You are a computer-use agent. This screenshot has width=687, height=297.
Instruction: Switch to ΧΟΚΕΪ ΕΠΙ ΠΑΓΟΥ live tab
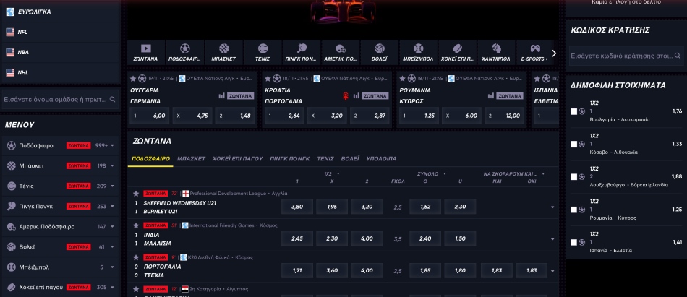click(x=237, y=158)
